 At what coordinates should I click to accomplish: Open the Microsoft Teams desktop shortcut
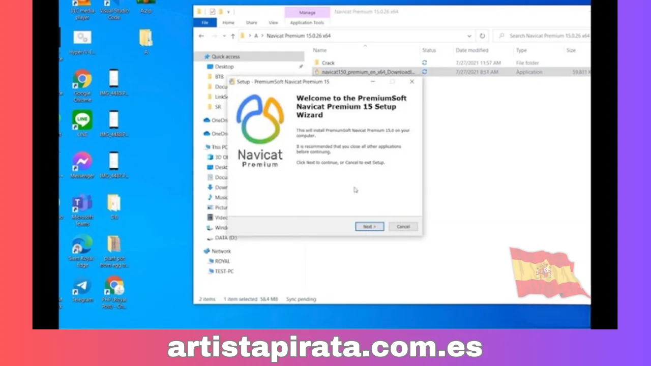(82, 210)
